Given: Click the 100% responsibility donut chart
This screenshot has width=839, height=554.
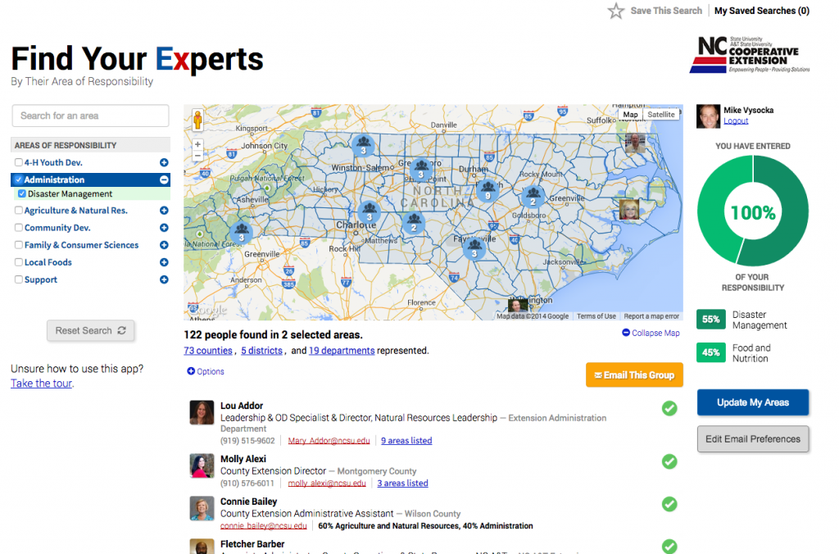Looking at the screenshot, I should click(753, 211).
